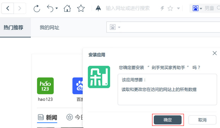The image size is (220, 128).
Task: Click the Baidu paw search engine icon
Action: point(196,8)
